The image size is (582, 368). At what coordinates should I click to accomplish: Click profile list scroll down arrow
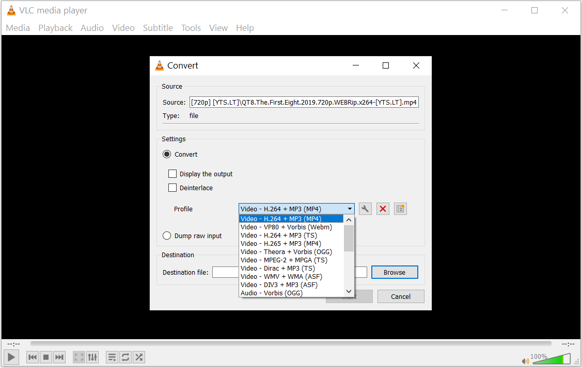coord(349,292)
